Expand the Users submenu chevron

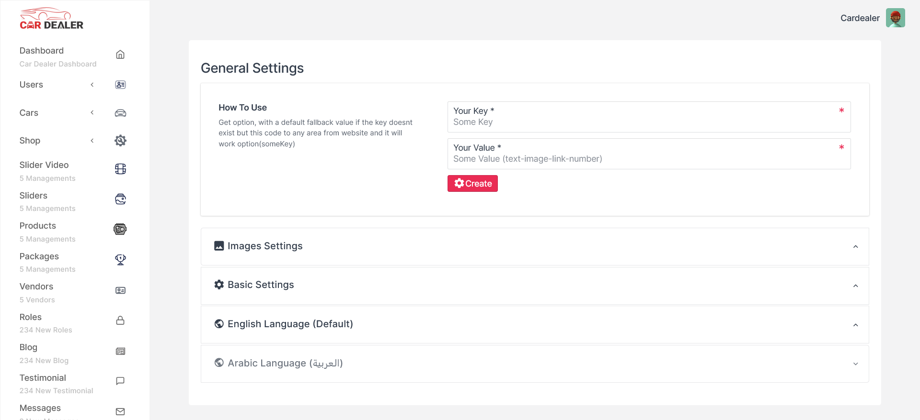(92, 85)
